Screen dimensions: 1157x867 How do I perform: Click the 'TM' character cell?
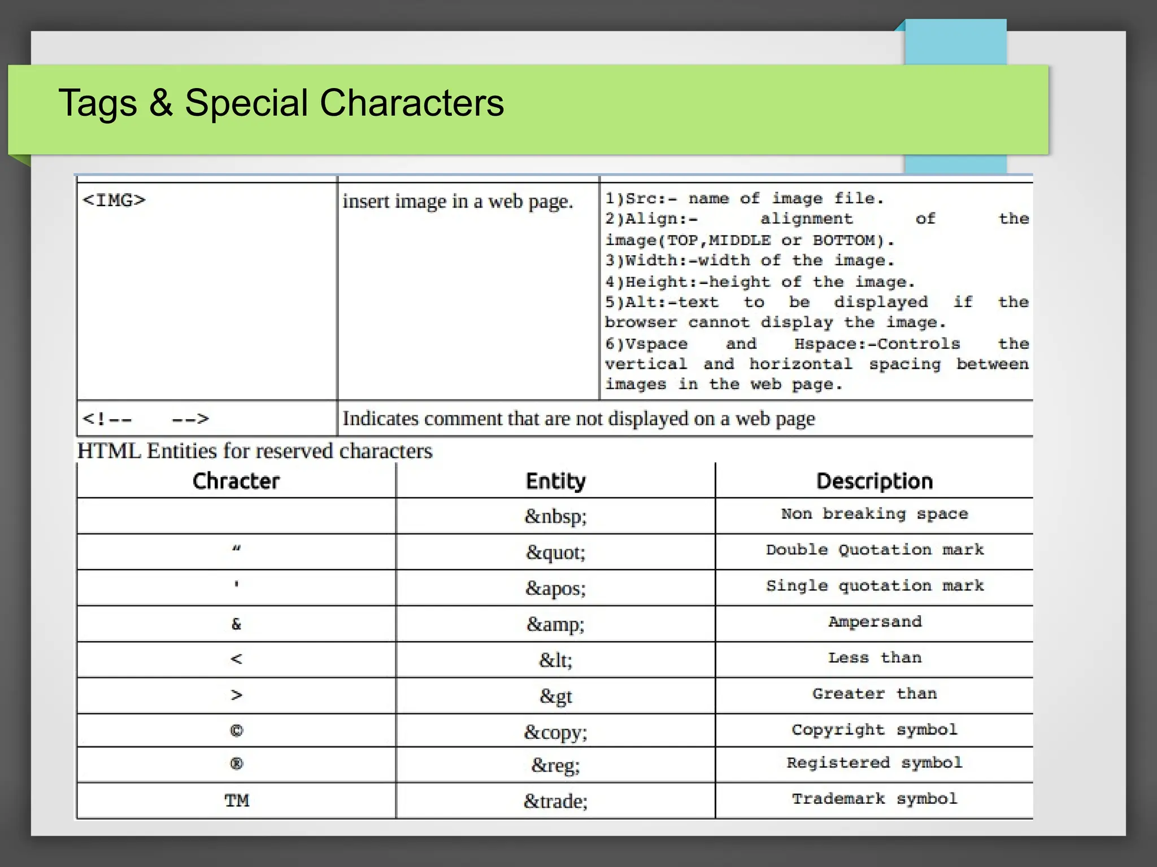(x=236, y=800)
